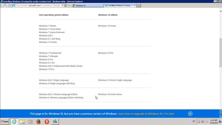Open the file explorer folder taskbar icon

22,122
